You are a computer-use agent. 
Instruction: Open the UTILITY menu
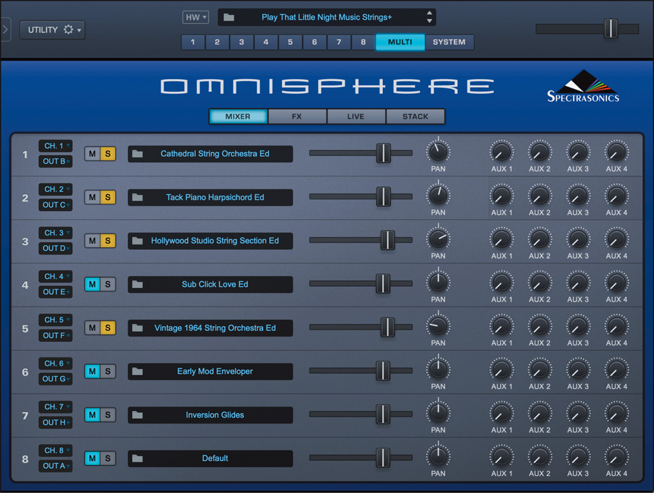[x=52, y=30]
